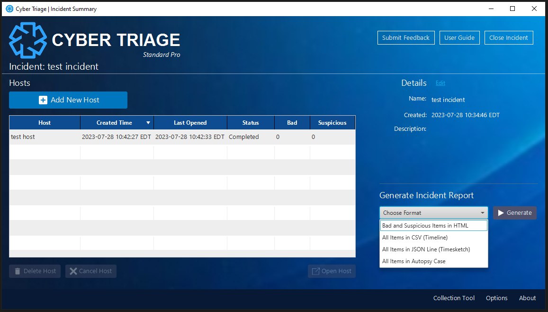The height and width of the screenshot is (312, 548).
Task: Sort by Status column header
Action: point(251,123)
